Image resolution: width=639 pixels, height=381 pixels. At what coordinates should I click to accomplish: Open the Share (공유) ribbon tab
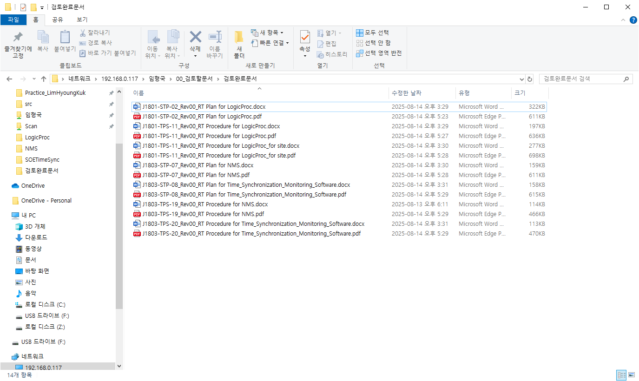(x=58, y=20)
